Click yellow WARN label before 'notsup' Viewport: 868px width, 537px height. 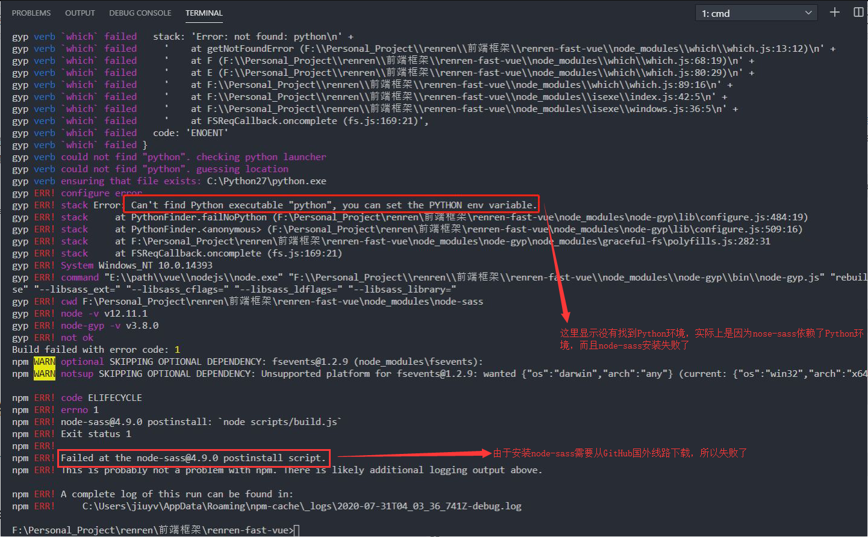click(x=45, y=374)
